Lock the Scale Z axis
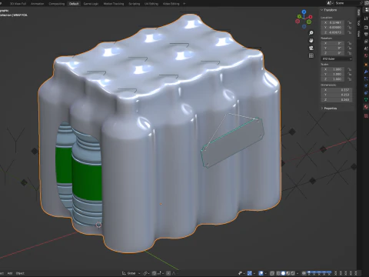 click(349, 79)
